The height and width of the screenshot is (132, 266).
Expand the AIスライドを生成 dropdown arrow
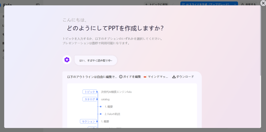(235, 4)
